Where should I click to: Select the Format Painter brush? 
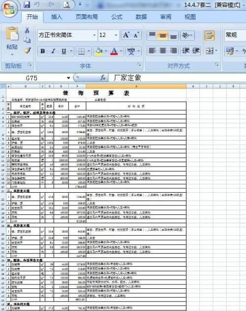(x=28, y=51)
